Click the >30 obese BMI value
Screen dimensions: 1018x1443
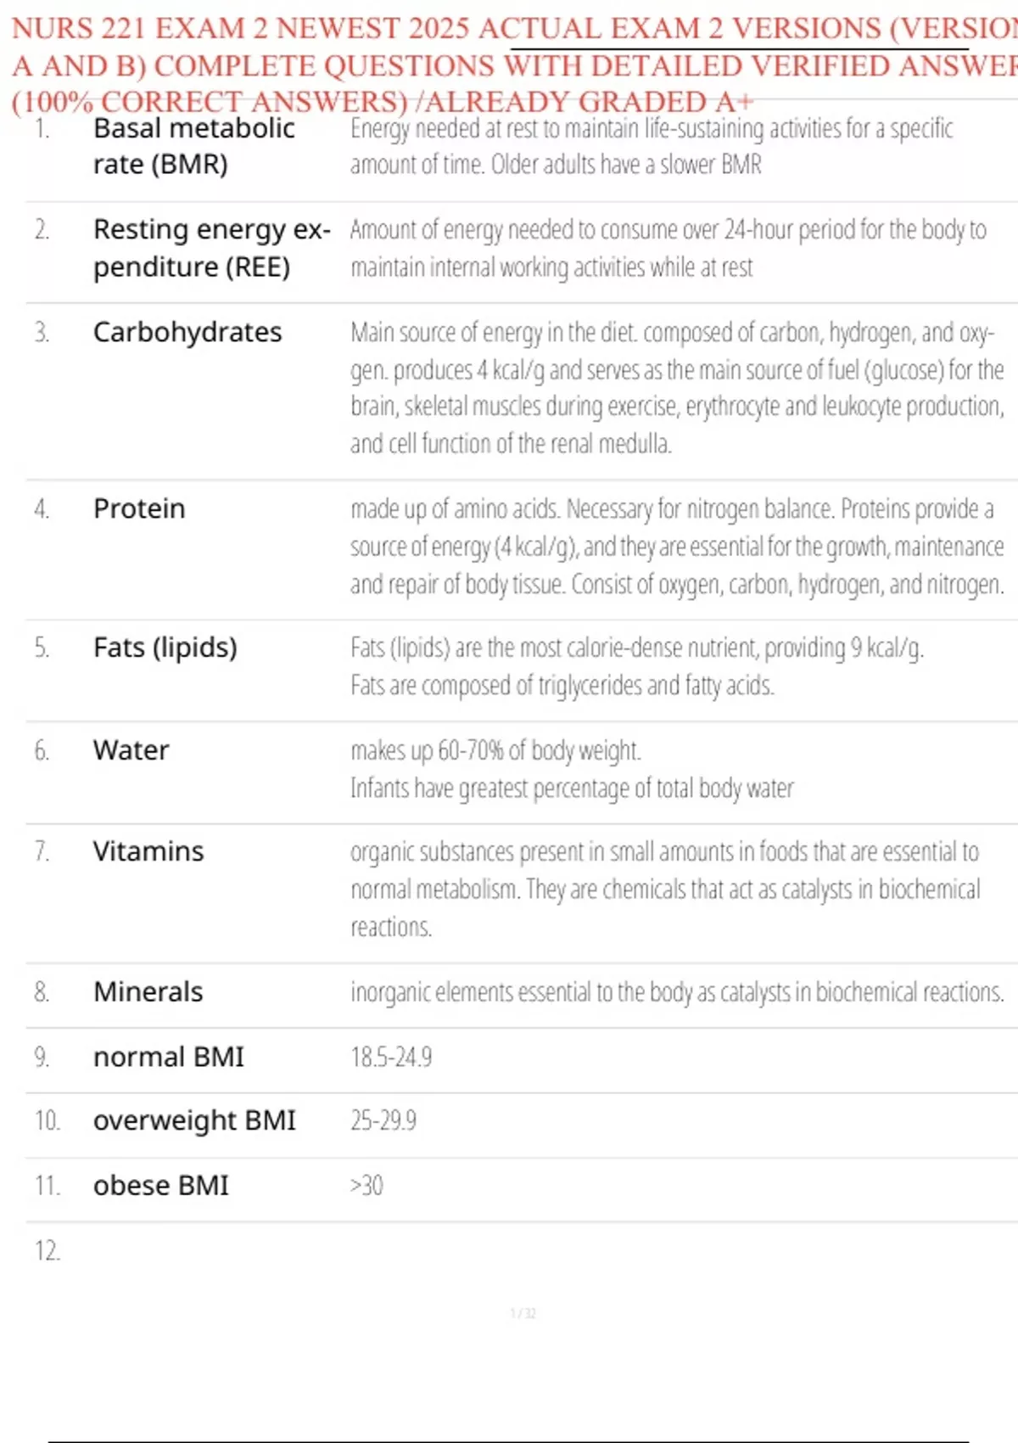click(366, 1185)
